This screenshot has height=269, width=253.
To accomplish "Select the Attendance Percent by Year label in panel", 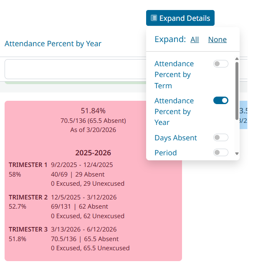I will 174,112.
